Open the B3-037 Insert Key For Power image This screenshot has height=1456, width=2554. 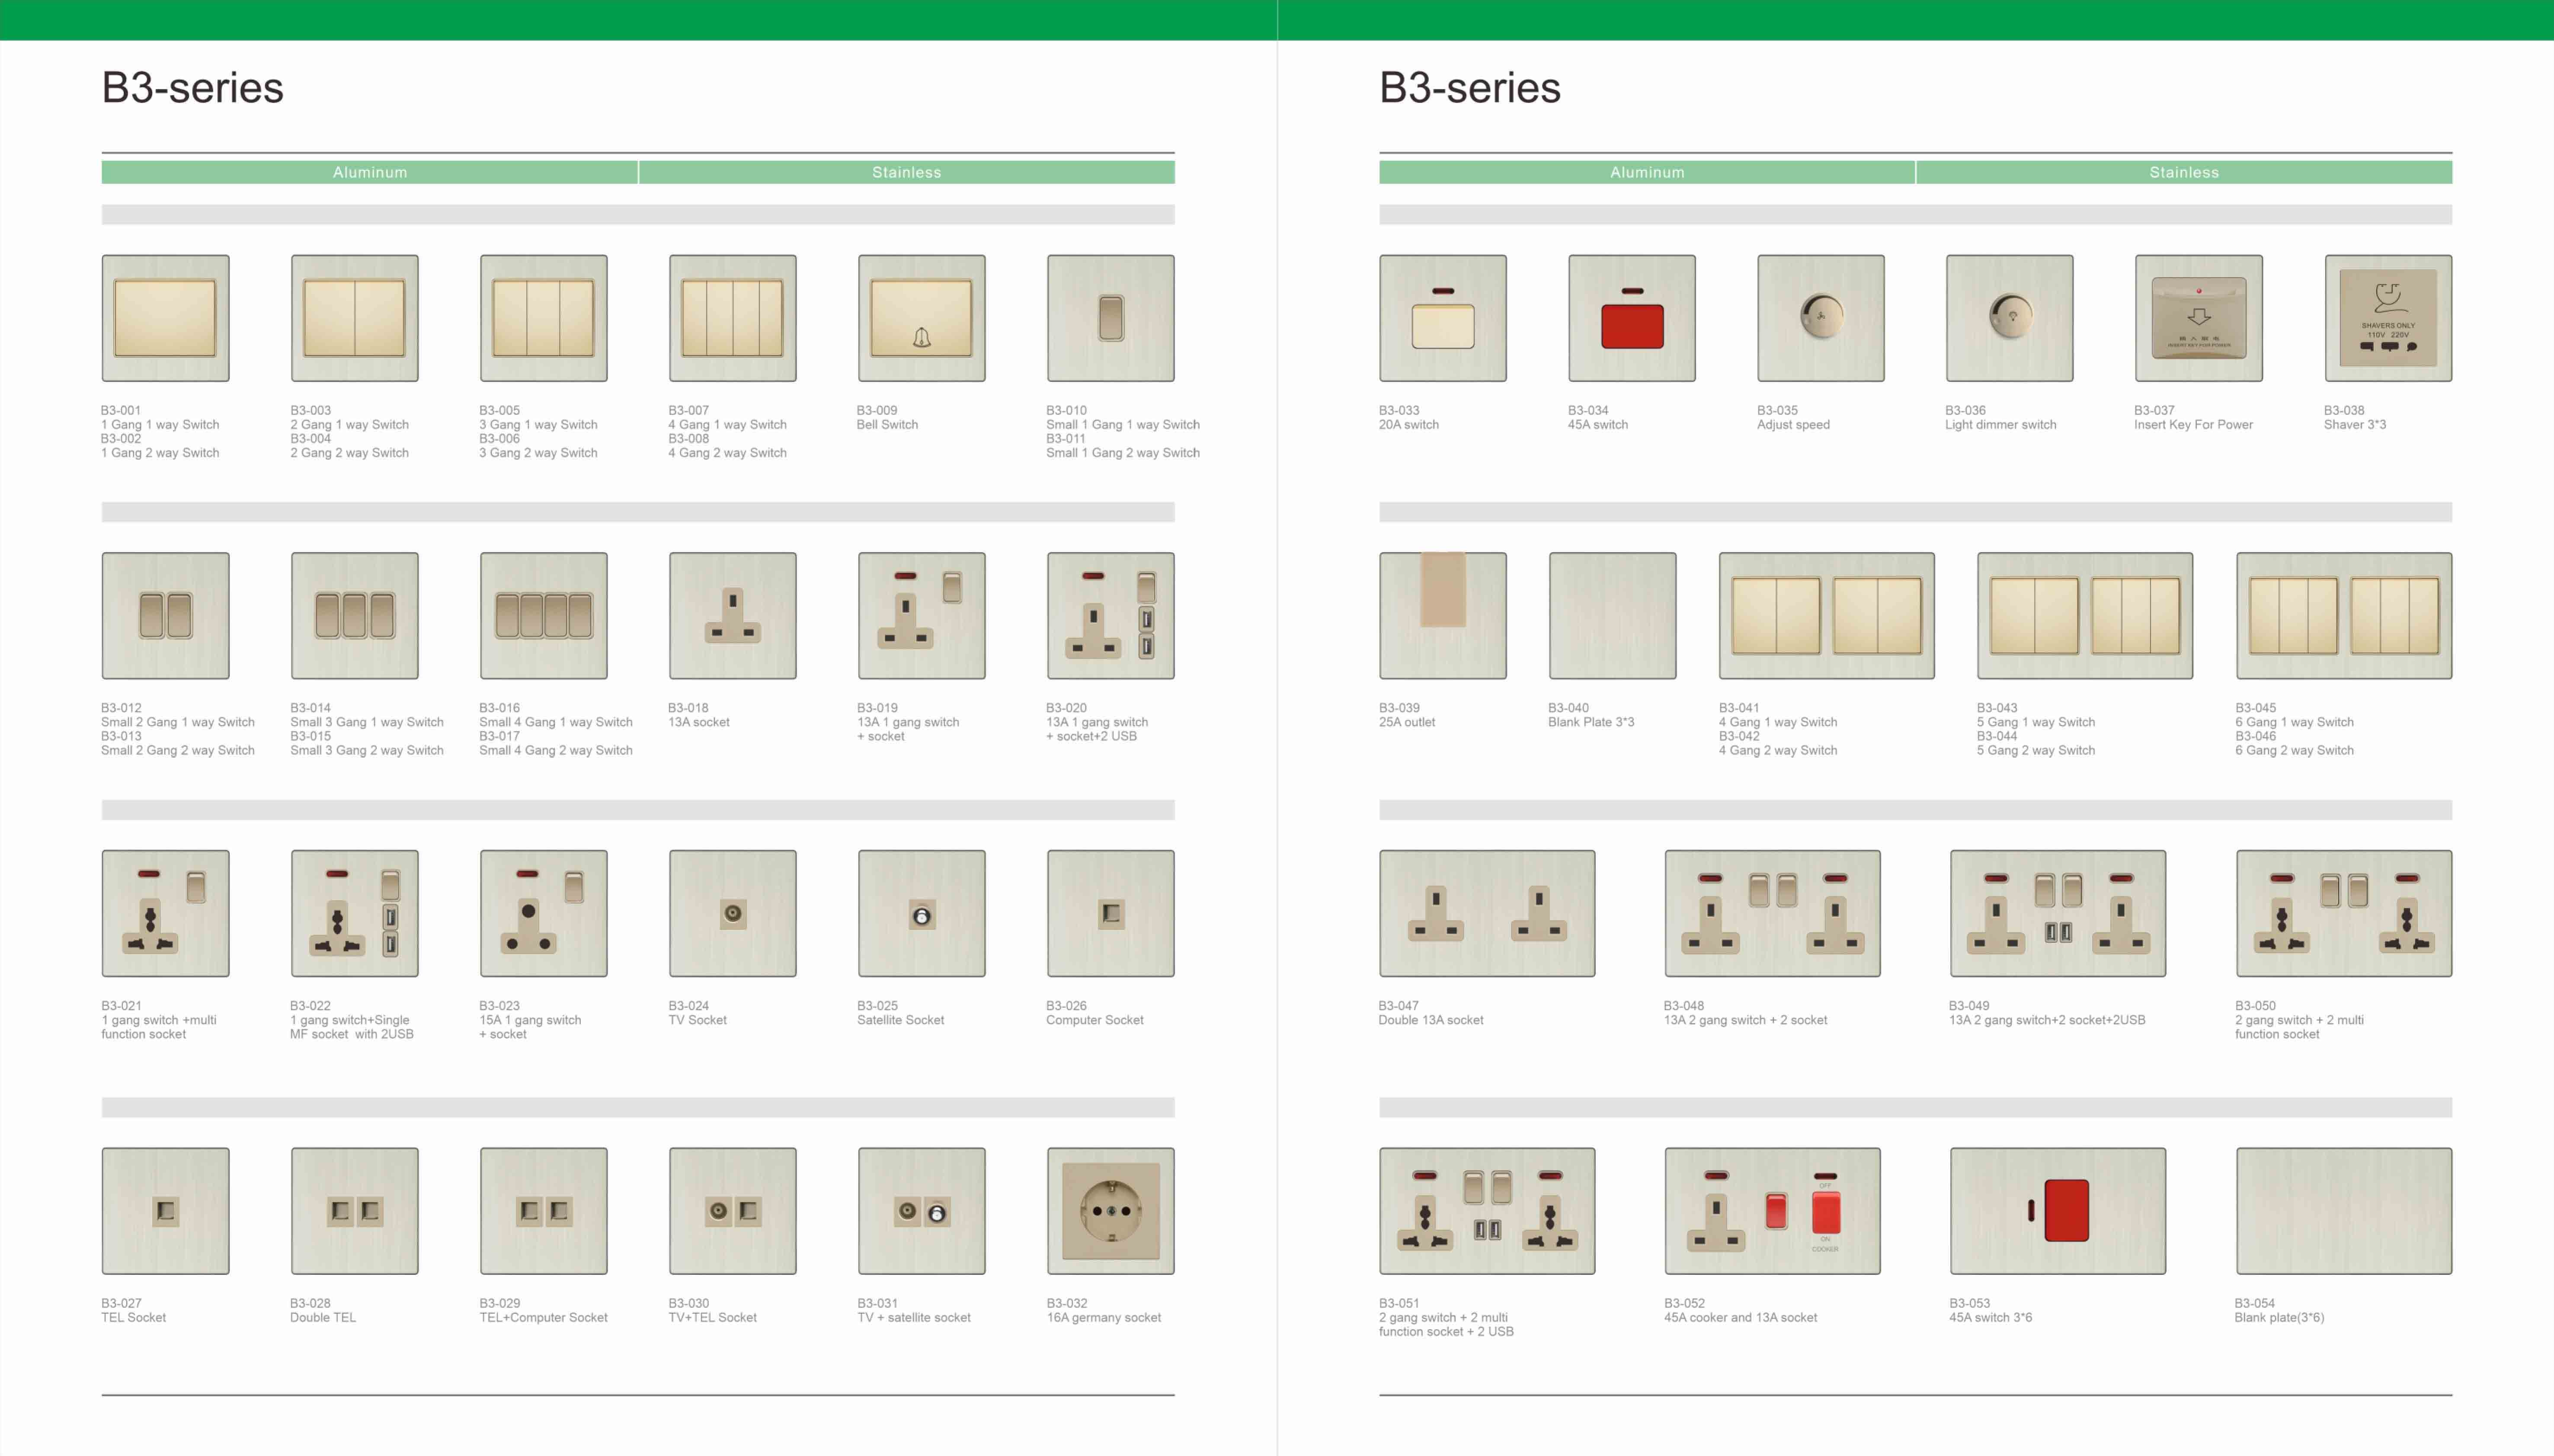(2198, 318)
